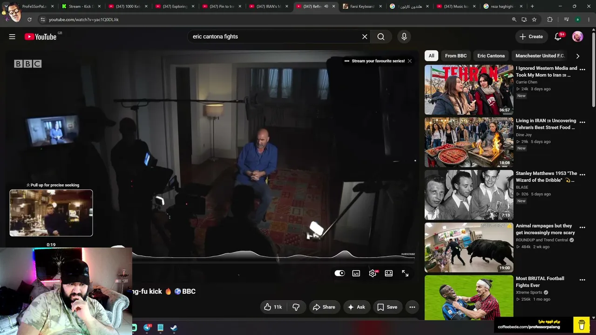The height and width of the screenshot is (335, 596).
Task: Visit the Carrie Chen channel
Action: [x=526, y=82]
